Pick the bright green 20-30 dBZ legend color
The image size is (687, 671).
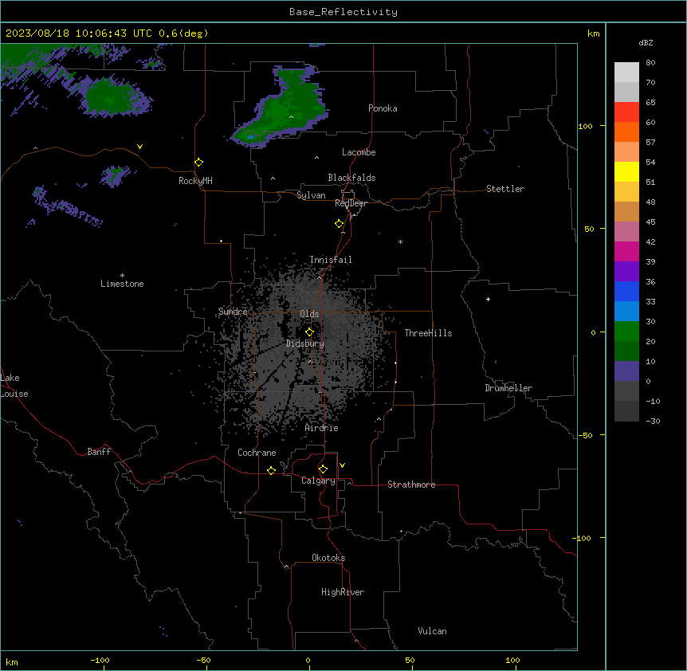pyautogui.click(x=626, y=332)
